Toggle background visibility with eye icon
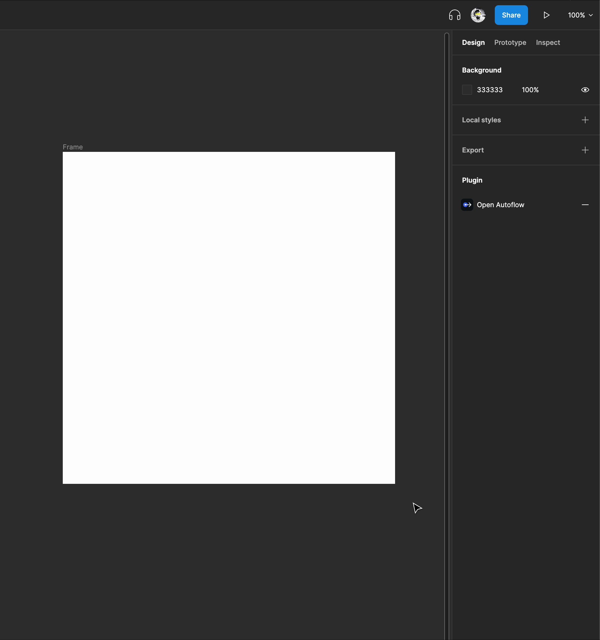The height and width of the screenshot is (640, 600). point(585,90)
